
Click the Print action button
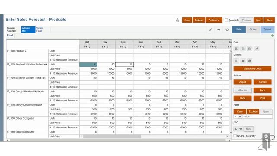(263, 98)
